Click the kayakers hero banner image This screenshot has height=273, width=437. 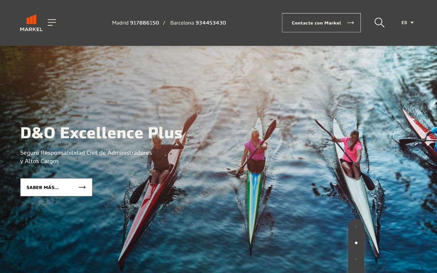tap(219, 159)
